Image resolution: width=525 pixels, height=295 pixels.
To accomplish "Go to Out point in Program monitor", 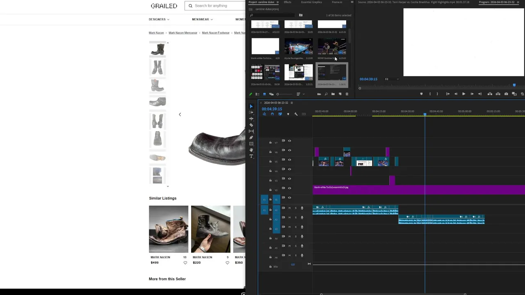I will (x=480, y=94).
